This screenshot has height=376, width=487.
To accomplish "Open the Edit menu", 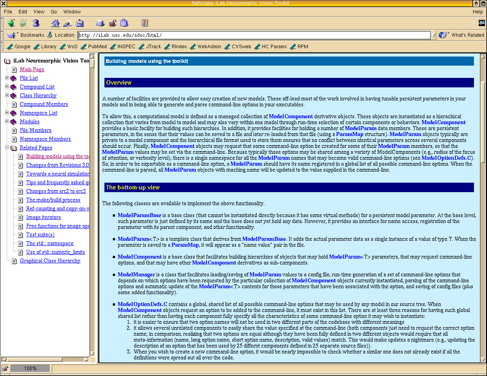I will [23, 12].
